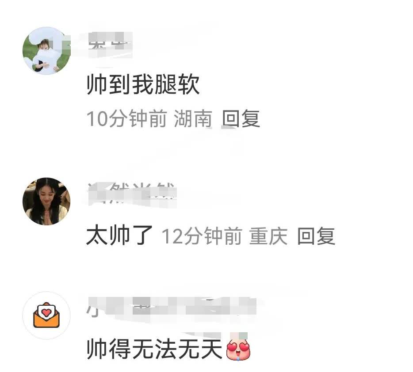This screenshot has width=413, height=372.
Task: Tap the orange envelope heart avatar
Action: pos(46,315)
